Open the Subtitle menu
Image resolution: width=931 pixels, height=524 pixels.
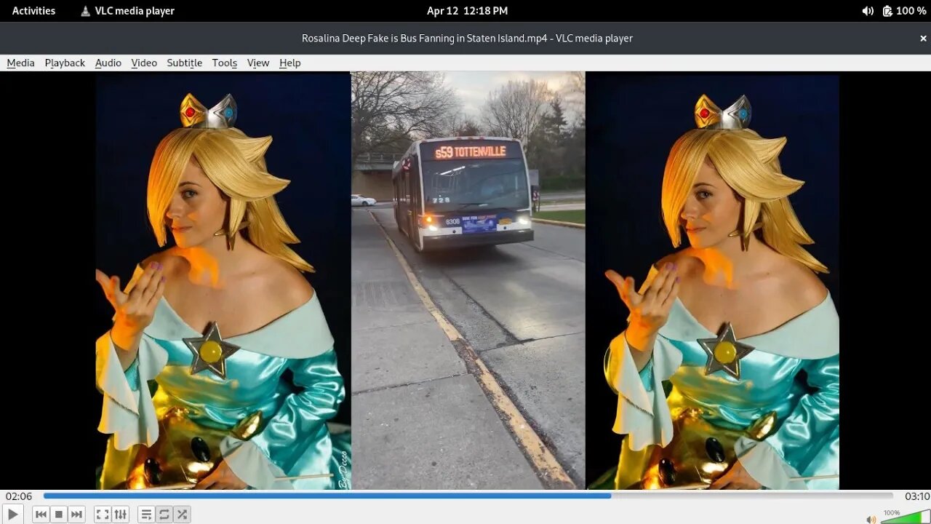coord(185,63)
